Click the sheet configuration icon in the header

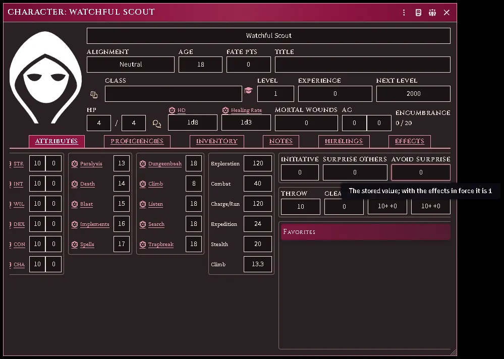point(418,13)
